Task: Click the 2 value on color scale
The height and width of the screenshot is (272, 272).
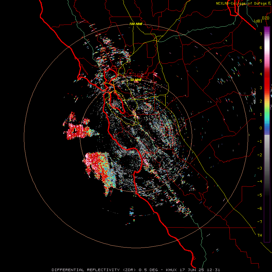Action: 261,101
